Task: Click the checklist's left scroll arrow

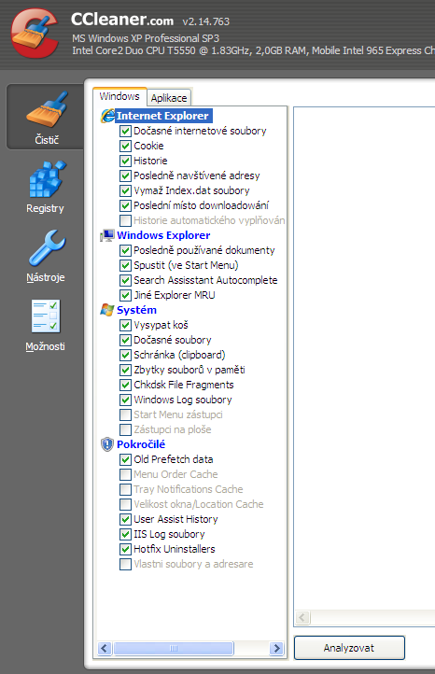Action: click(105, 648)
